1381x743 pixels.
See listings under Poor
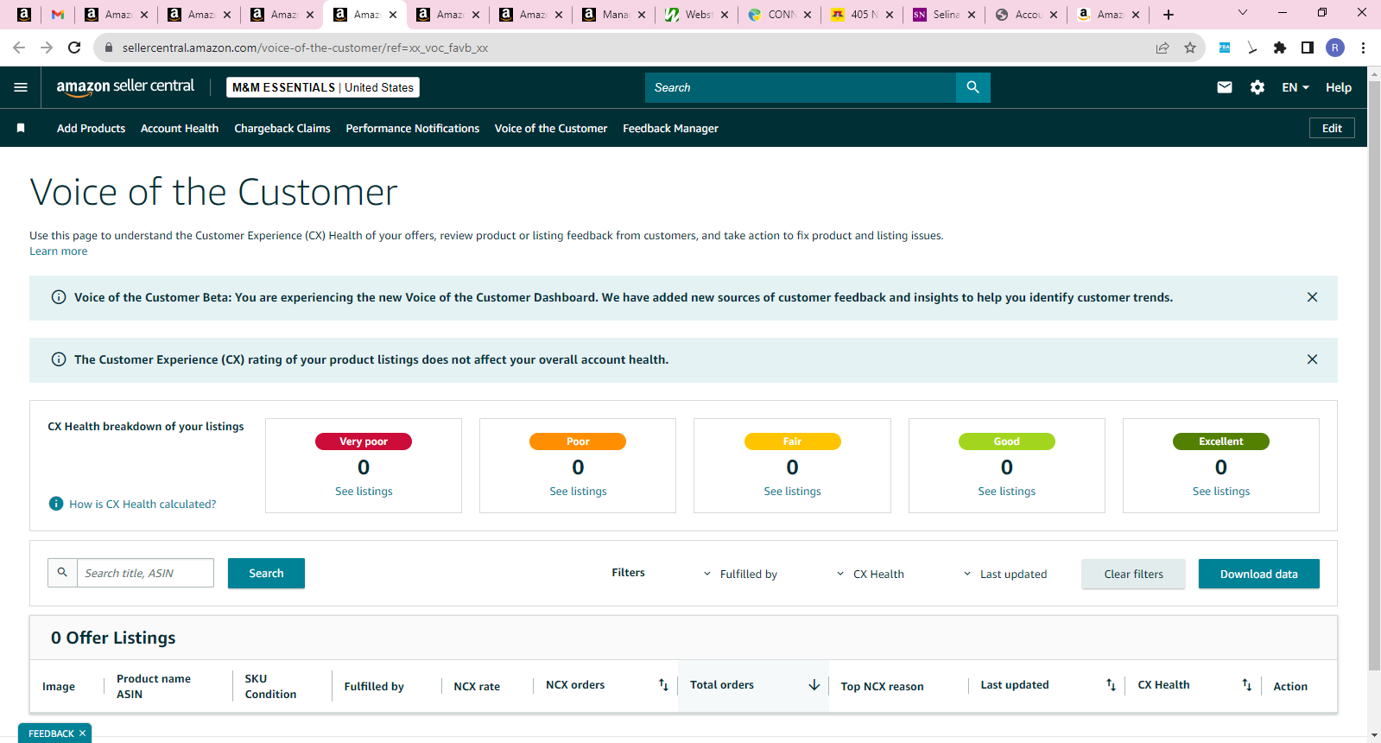tap(578, 491)
